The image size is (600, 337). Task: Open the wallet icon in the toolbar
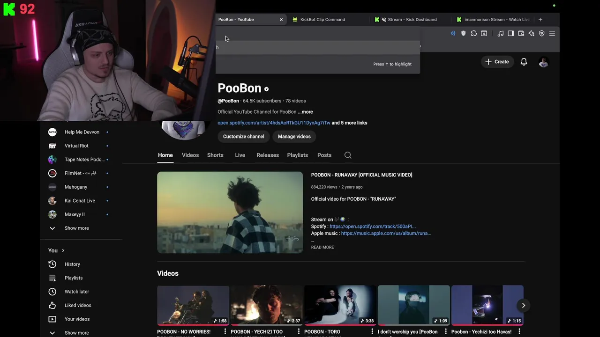(x=521, y=33)
